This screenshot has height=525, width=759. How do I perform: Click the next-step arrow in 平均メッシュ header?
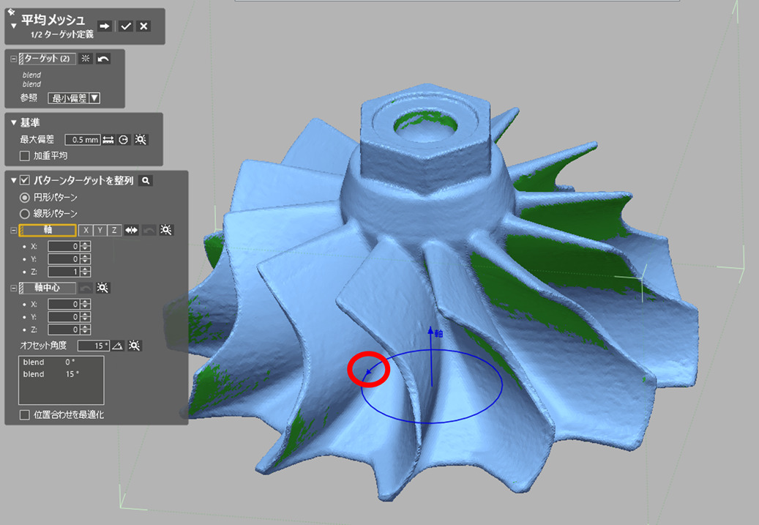pyautogui.click(x=105, y=26)
